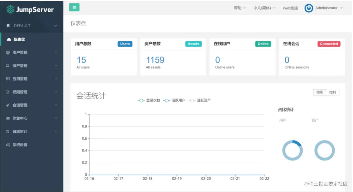Expand 用户管理 submenu chevron
This screenshot has width=353, height=192.
[56, 52]
